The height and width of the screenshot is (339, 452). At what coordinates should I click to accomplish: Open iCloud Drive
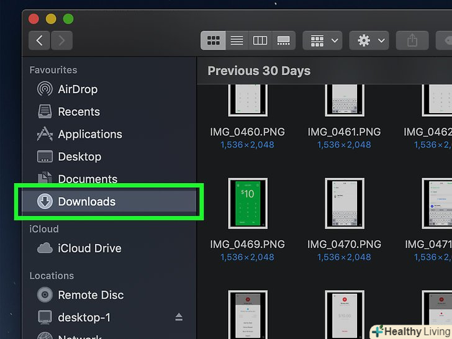[89, 248]
